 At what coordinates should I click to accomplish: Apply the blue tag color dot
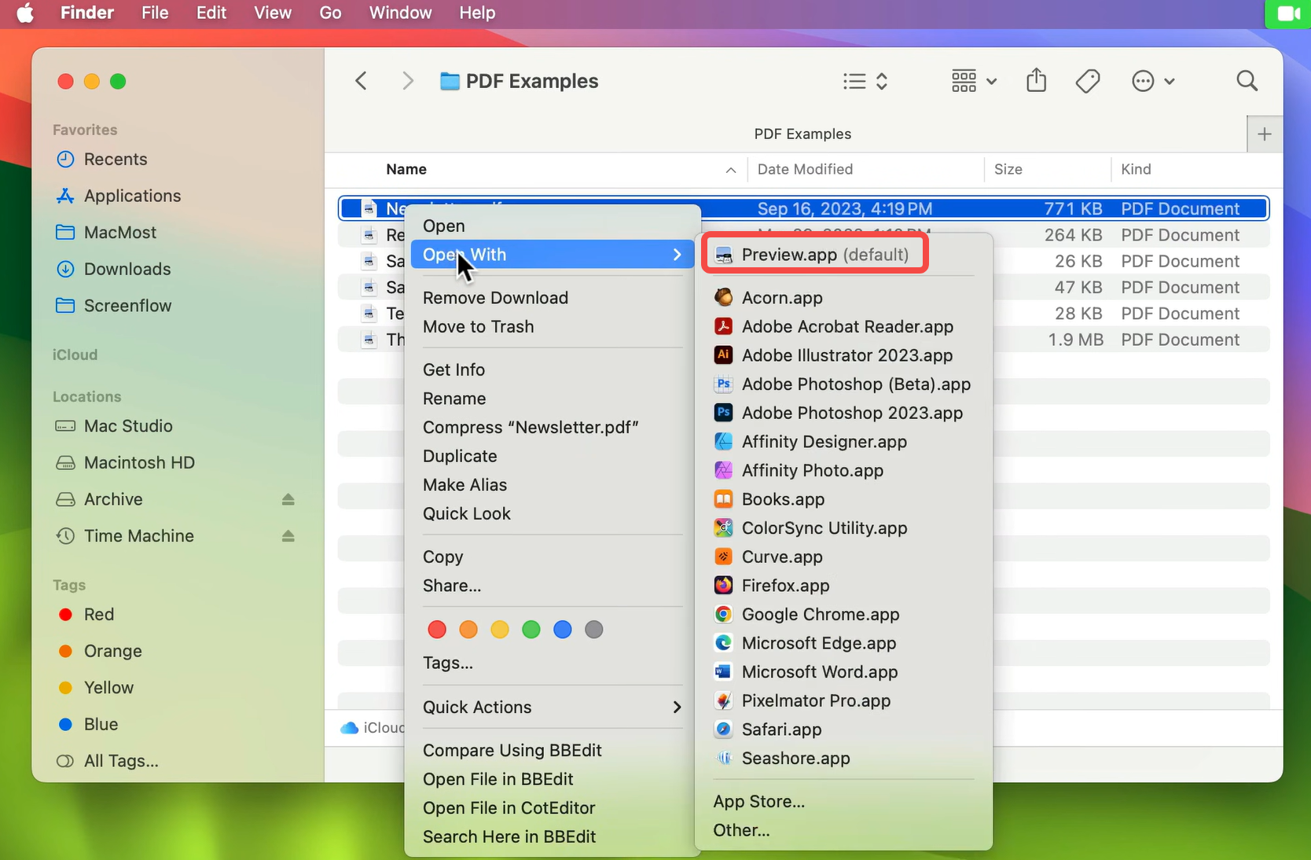click(563, 630)
